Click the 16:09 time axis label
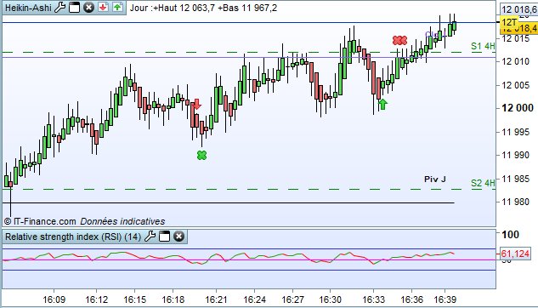Image resolution: width=538 pixels, height=308 pixels. 54,299
